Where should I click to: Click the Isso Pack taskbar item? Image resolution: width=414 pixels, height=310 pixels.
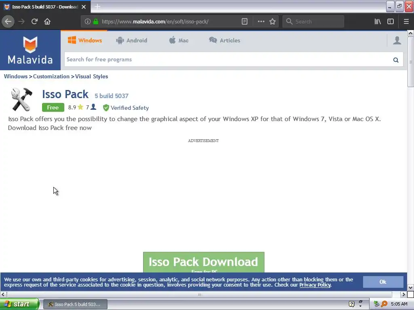(x=75, y=304)
